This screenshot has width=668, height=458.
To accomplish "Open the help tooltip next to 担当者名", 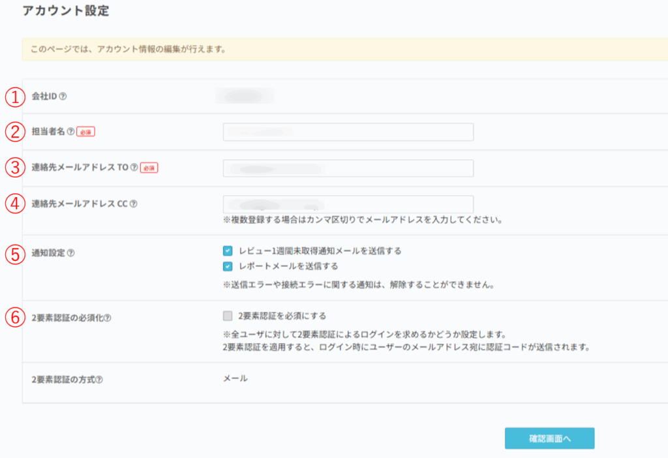I will (70, 132).
